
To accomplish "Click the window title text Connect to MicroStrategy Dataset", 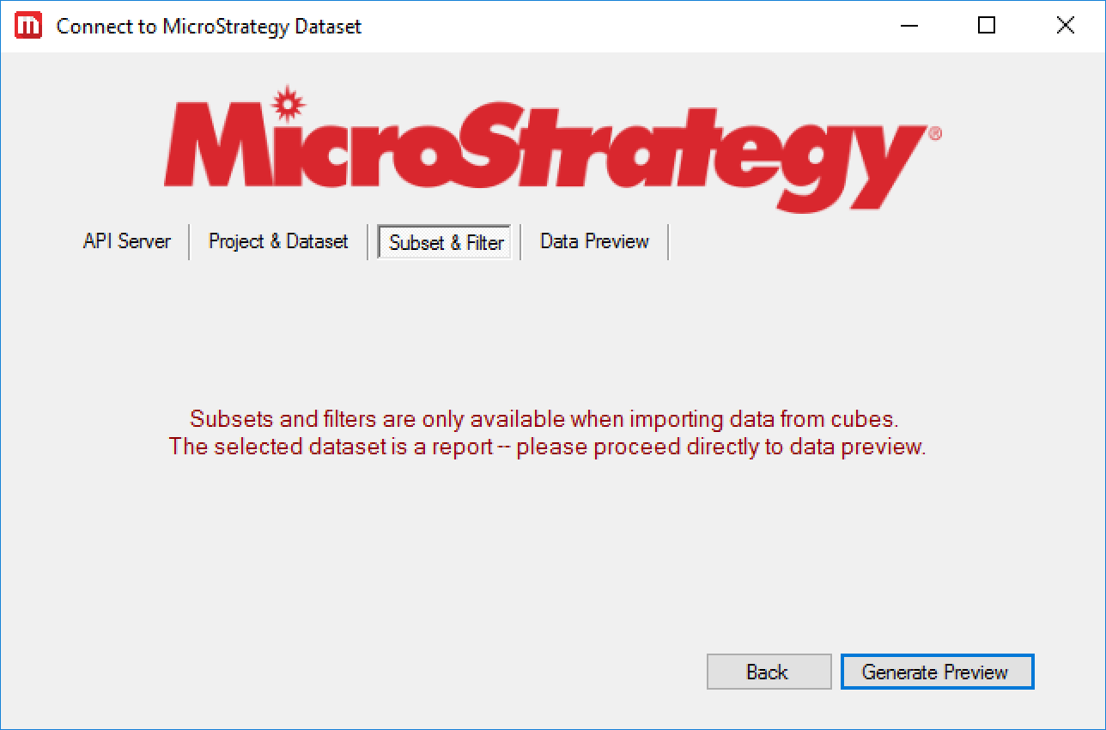I will 208,26.
